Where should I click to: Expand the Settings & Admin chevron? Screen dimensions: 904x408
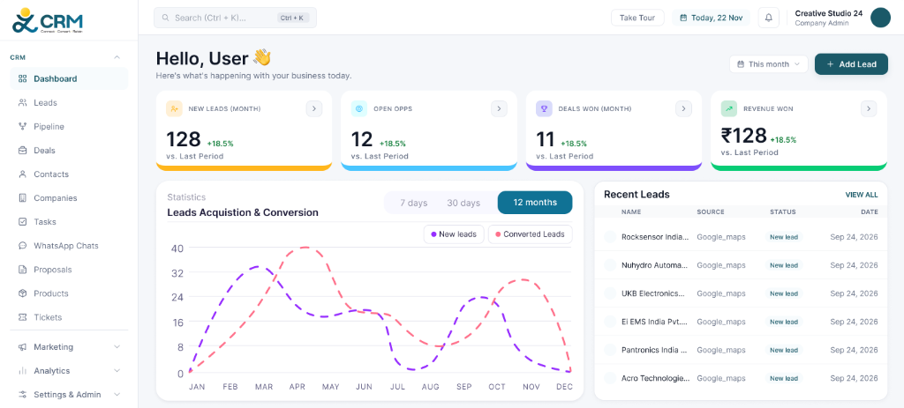click(117, 395)
